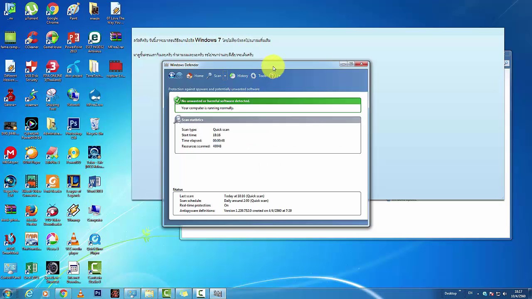Select ESET NOD32 Antivirus desktop icon
The height and width of the screenshot is (299, 532).
tap(94, 42)
